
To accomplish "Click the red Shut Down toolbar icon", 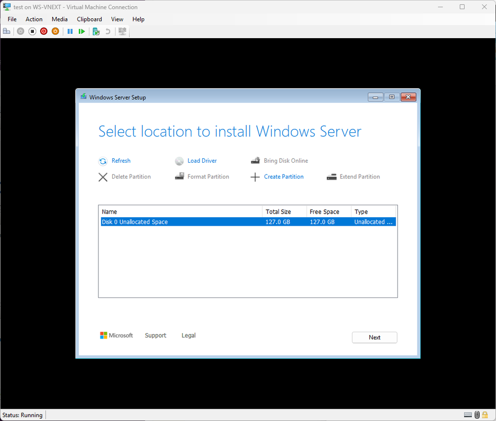I will pos(44,31).
